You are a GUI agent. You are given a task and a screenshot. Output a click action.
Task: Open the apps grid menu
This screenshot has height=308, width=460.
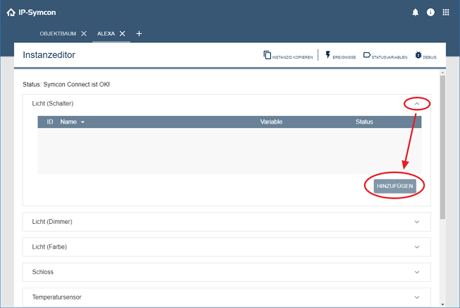click(446, 13)
